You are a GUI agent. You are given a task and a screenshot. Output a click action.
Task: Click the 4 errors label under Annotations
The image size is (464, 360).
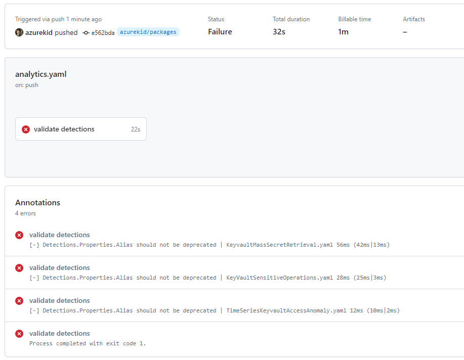tap(25, 213)
